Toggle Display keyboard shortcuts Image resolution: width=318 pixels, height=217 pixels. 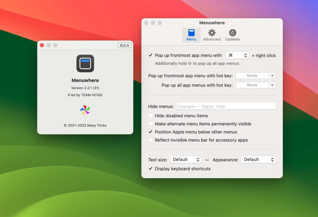coord(151,169)
